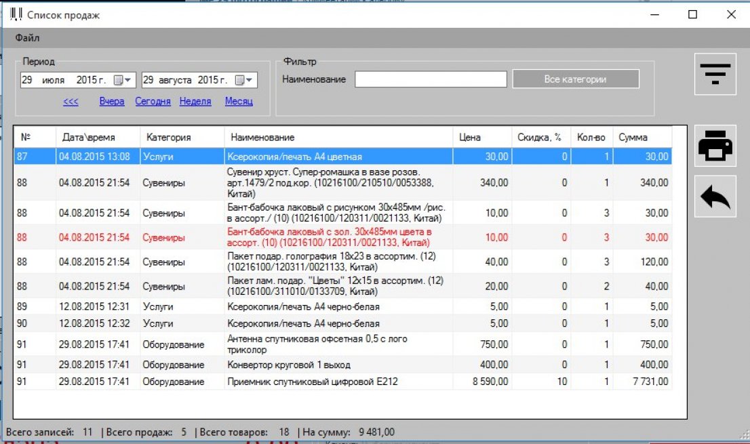Select the Приемник спутниковый цифровой E212 row
This screenshot has height=444, width=750.
312,382
